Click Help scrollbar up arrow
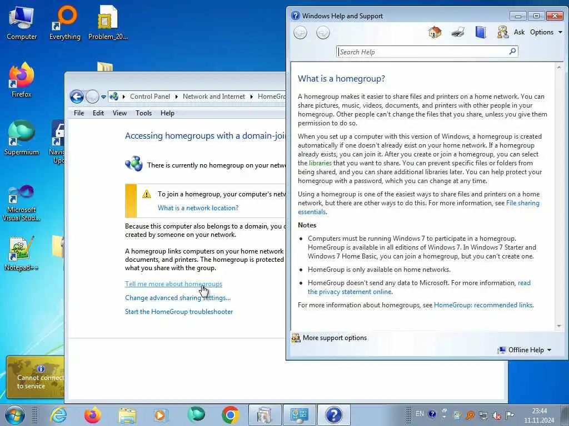The width and height of the screenshot is (569, 426). pyautogui.click(x=559, y=67)
